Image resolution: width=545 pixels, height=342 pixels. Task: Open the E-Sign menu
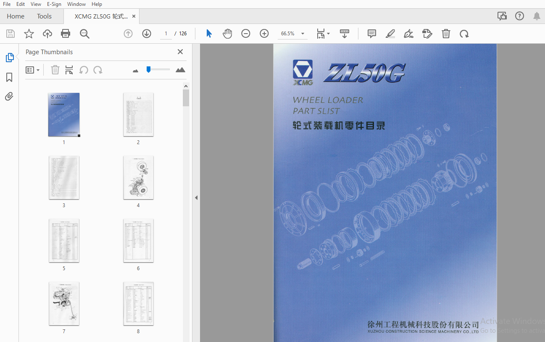click(x=54, y=4)
